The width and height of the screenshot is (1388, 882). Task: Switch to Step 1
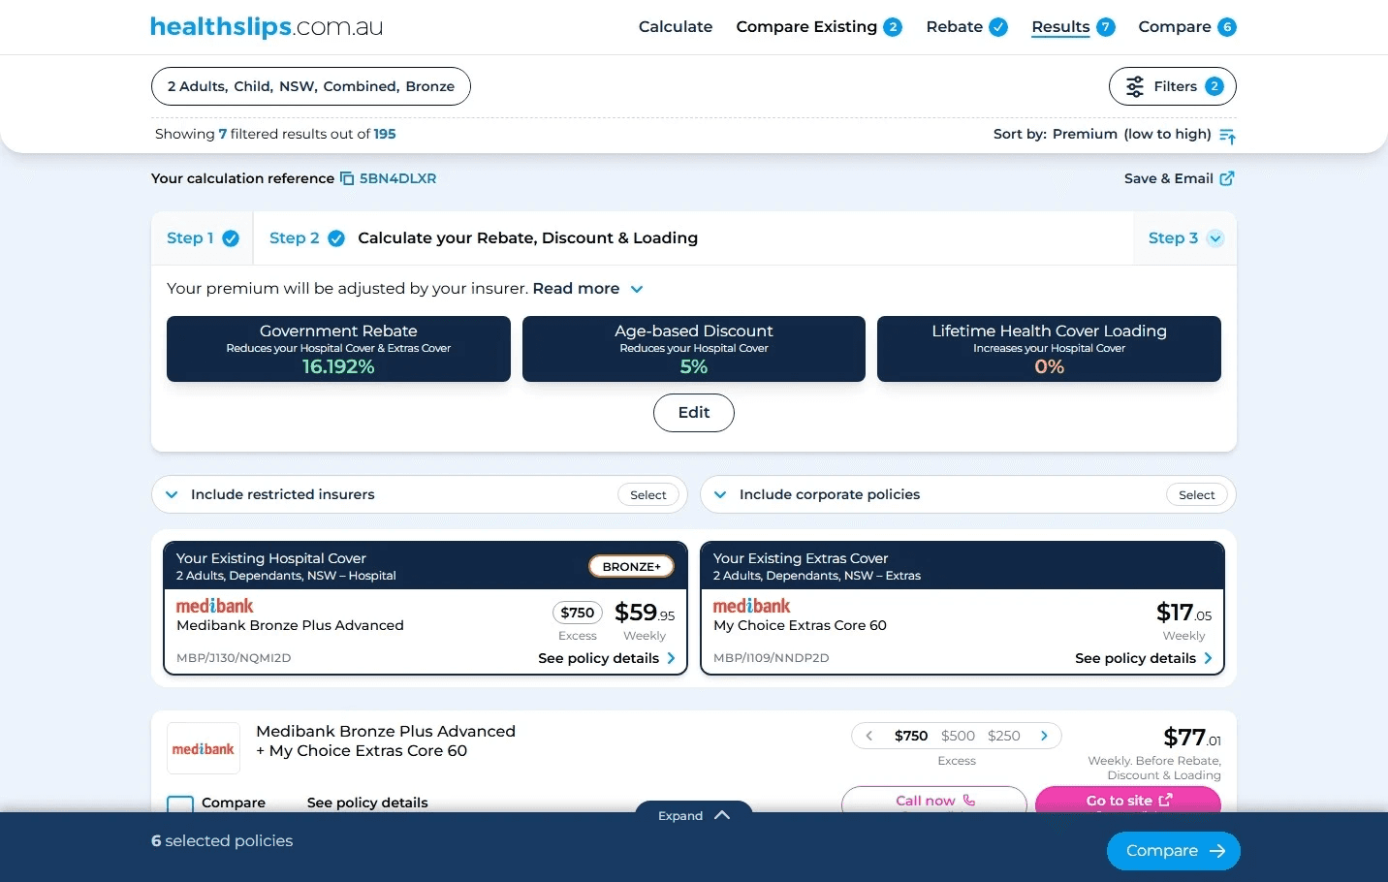tap(203, 238)
